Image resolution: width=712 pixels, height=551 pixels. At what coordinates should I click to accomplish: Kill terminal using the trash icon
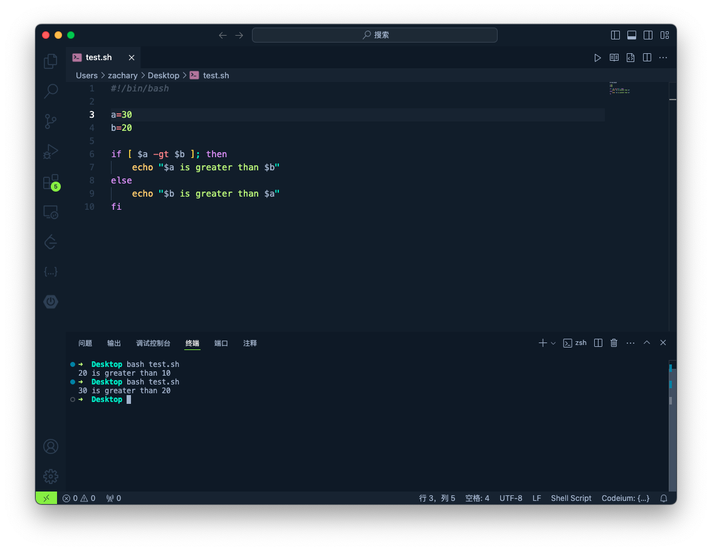pos(614,342)
